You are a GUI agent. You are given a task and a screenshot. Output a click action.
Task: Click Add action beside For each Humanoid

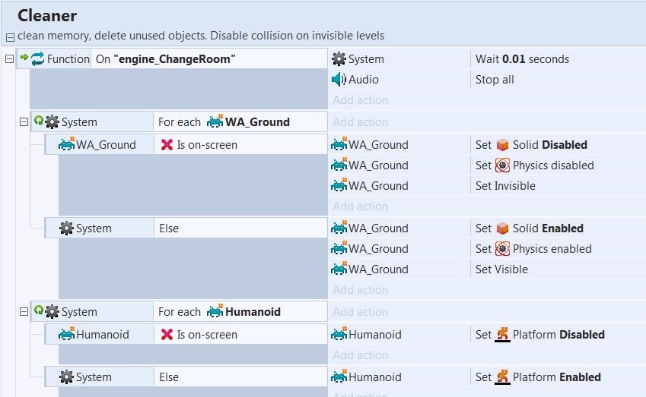[x=360, y=312]
